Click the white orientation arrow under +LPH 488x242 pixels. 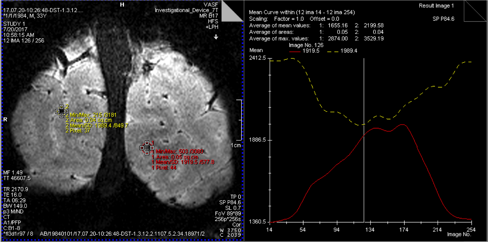point(216,37)
